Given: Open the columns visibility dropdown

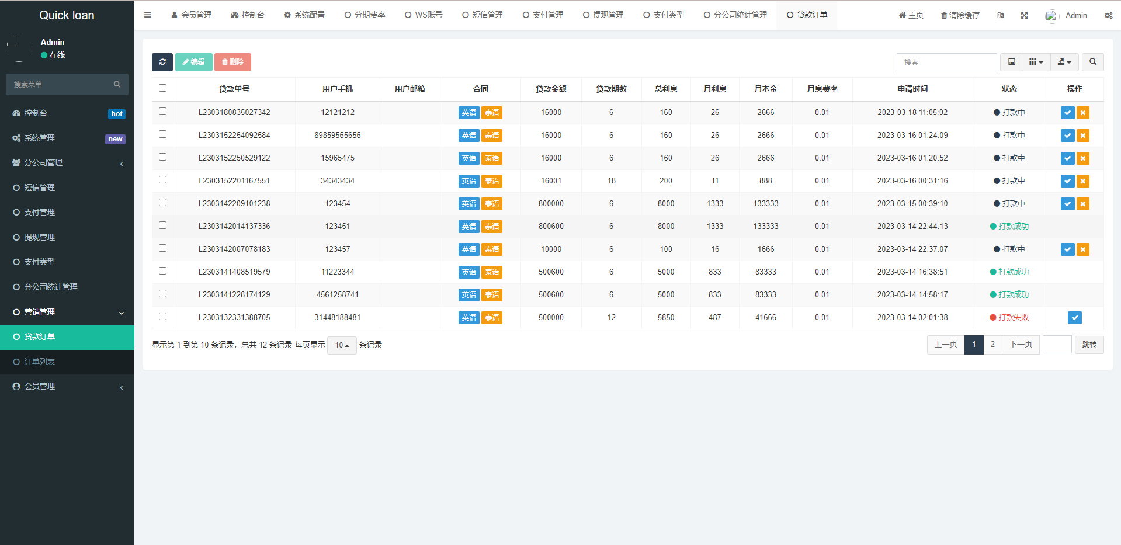Looking at the screenshot, I should 1036,62.
